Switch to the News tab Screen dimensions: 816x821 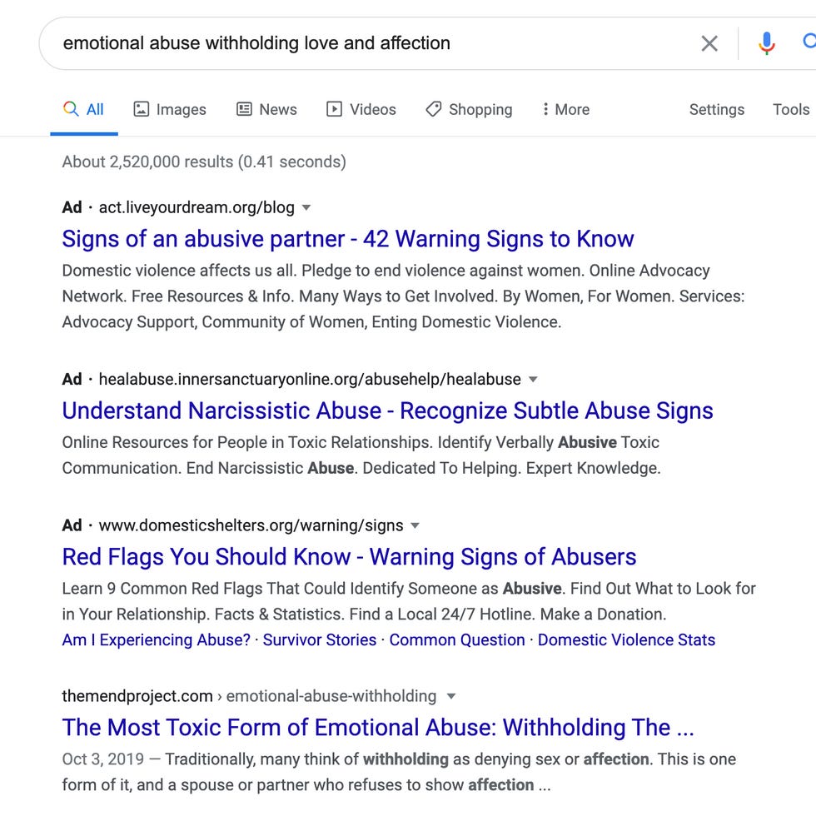click(x=266, y=109)
